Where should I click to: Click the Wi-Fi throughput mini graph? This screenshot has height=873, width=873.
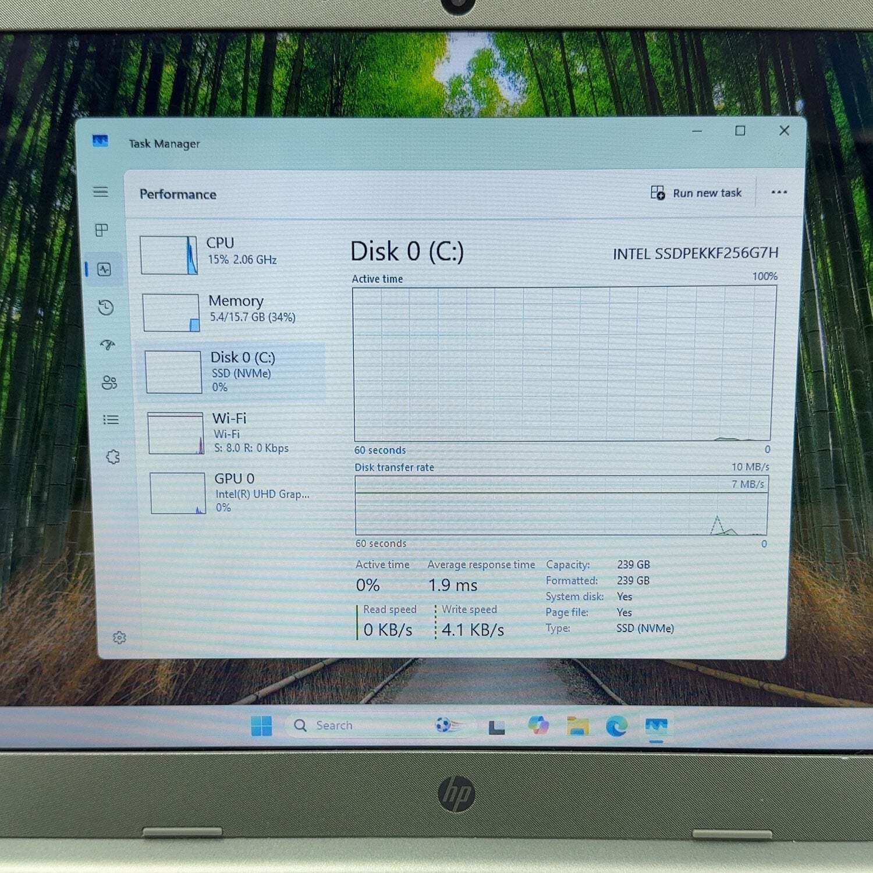pos(176,433)
